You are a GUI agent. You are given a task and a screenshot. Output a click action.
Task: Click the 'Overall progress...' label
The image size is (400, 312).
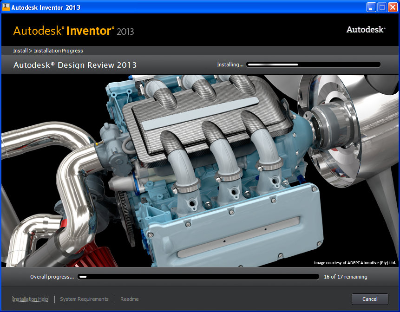[52, 277]
